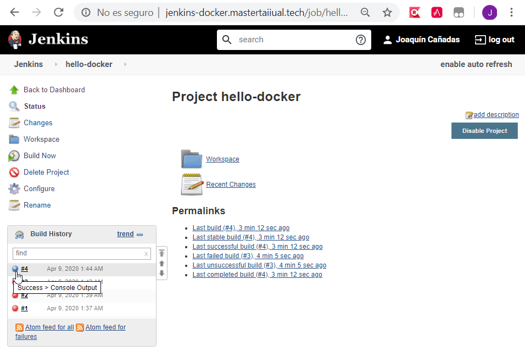
Task: Go Back to Dashboard
Action: click(54, 90)
